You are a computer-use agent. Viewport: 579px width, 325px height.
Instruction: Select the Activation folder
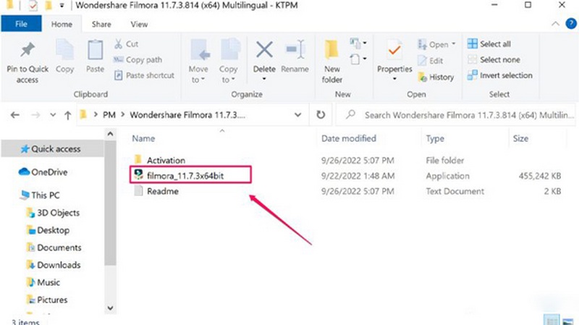(166, 160)
